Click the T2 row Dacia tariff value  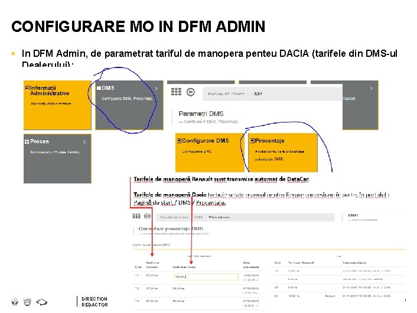click(x=178, y=289)
